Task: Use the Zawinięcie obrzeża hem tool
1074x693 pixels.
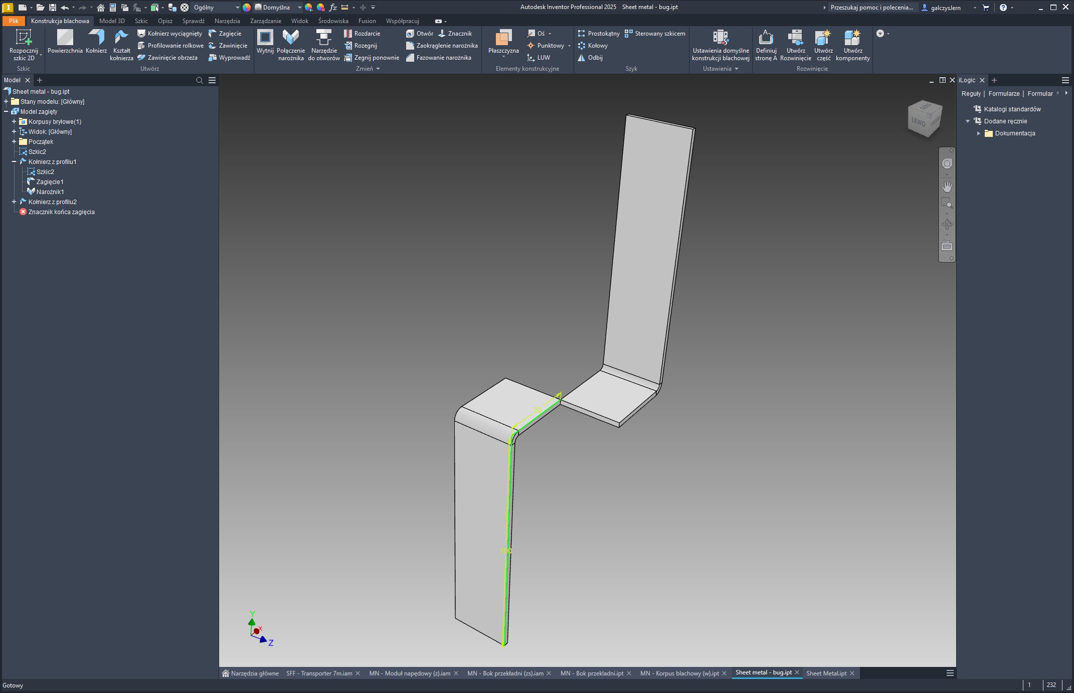Action: pyautogui.click(x=168, y=58)
